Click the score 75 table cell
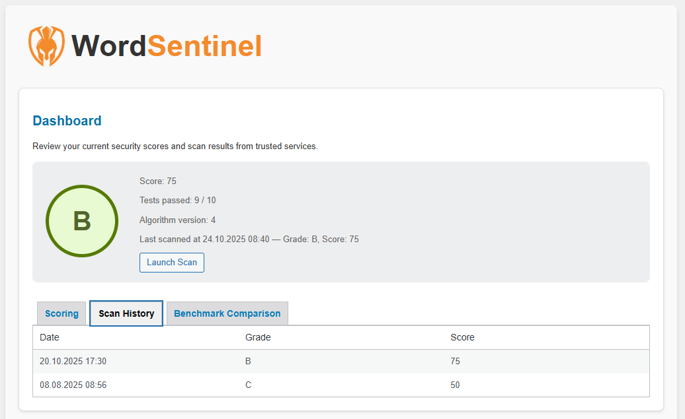This screenshot has width=685, height=419. tap(455, 361)
